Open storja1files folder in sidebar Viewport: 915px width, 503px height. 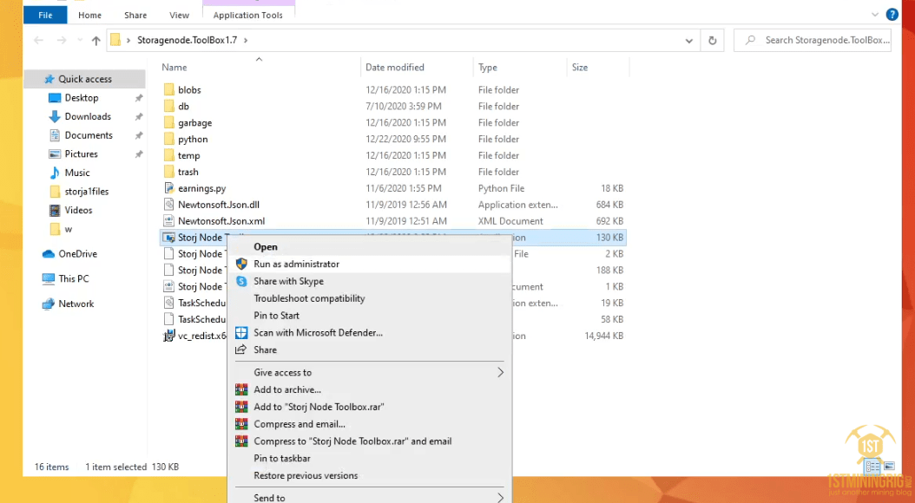click(86, 191)
